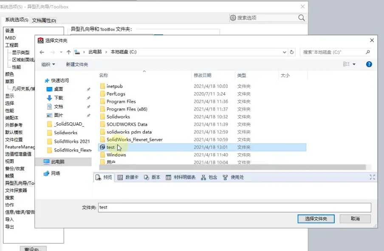Sort by 名称 column header
This screenshot has width=384, height=251.
coord(103,76)
